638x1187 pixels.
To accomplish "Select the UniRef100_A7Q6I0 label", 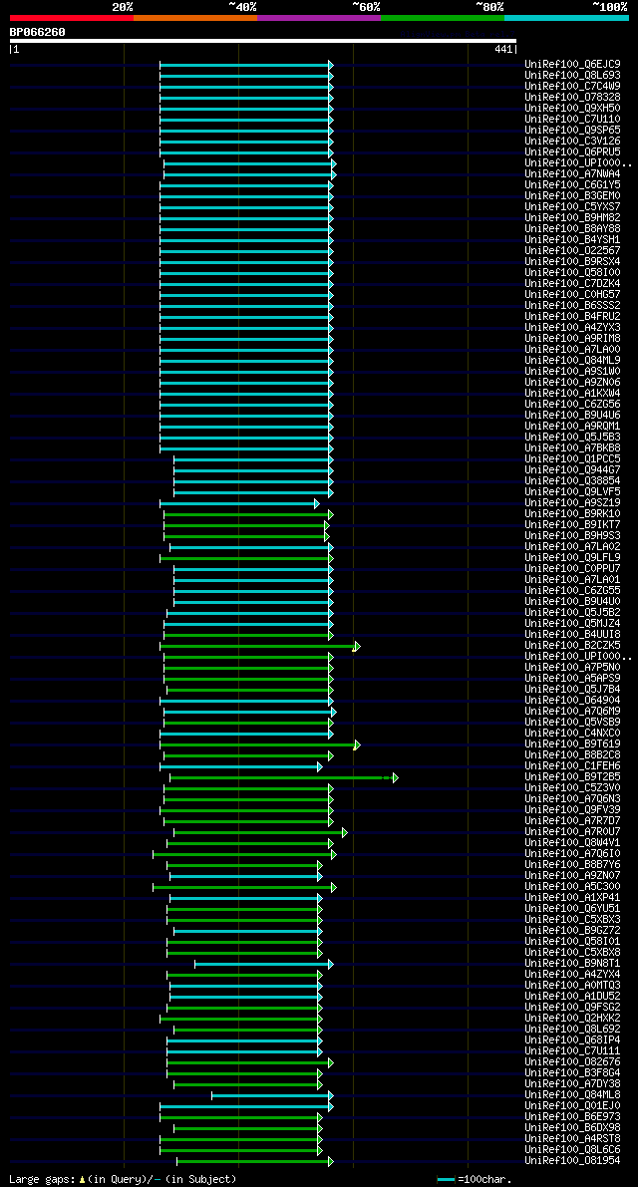I will pos(572,855).
